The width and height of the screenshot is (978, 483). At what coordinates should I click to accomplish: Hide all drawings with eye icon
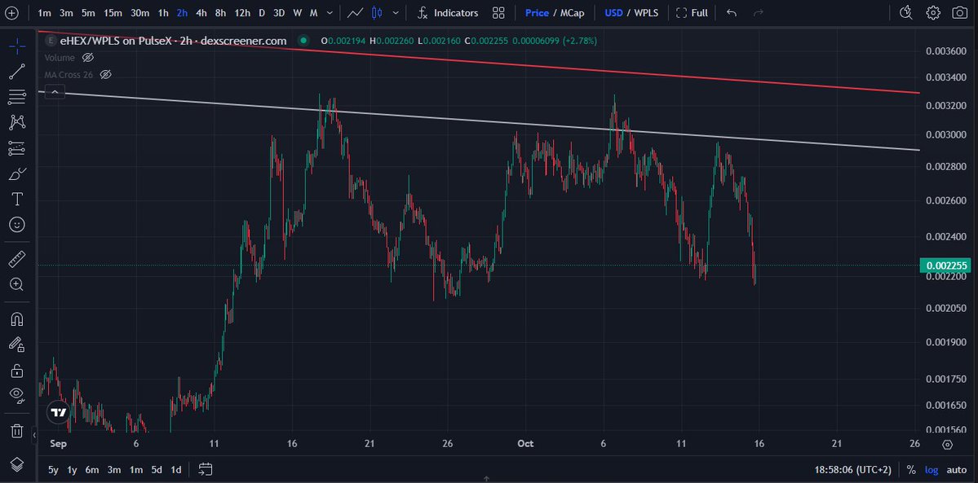(17, 395)
